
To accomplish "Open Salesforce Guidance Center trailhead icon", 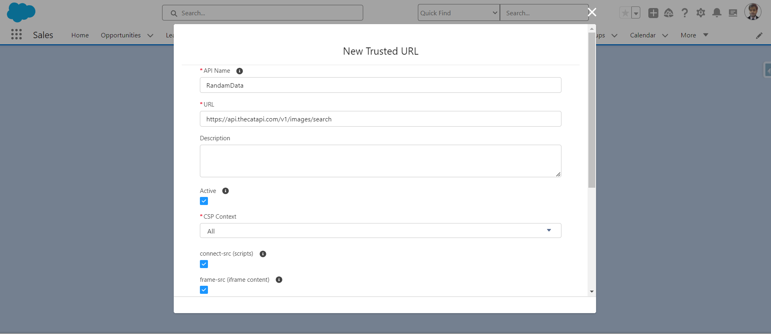I will point(668,13).
